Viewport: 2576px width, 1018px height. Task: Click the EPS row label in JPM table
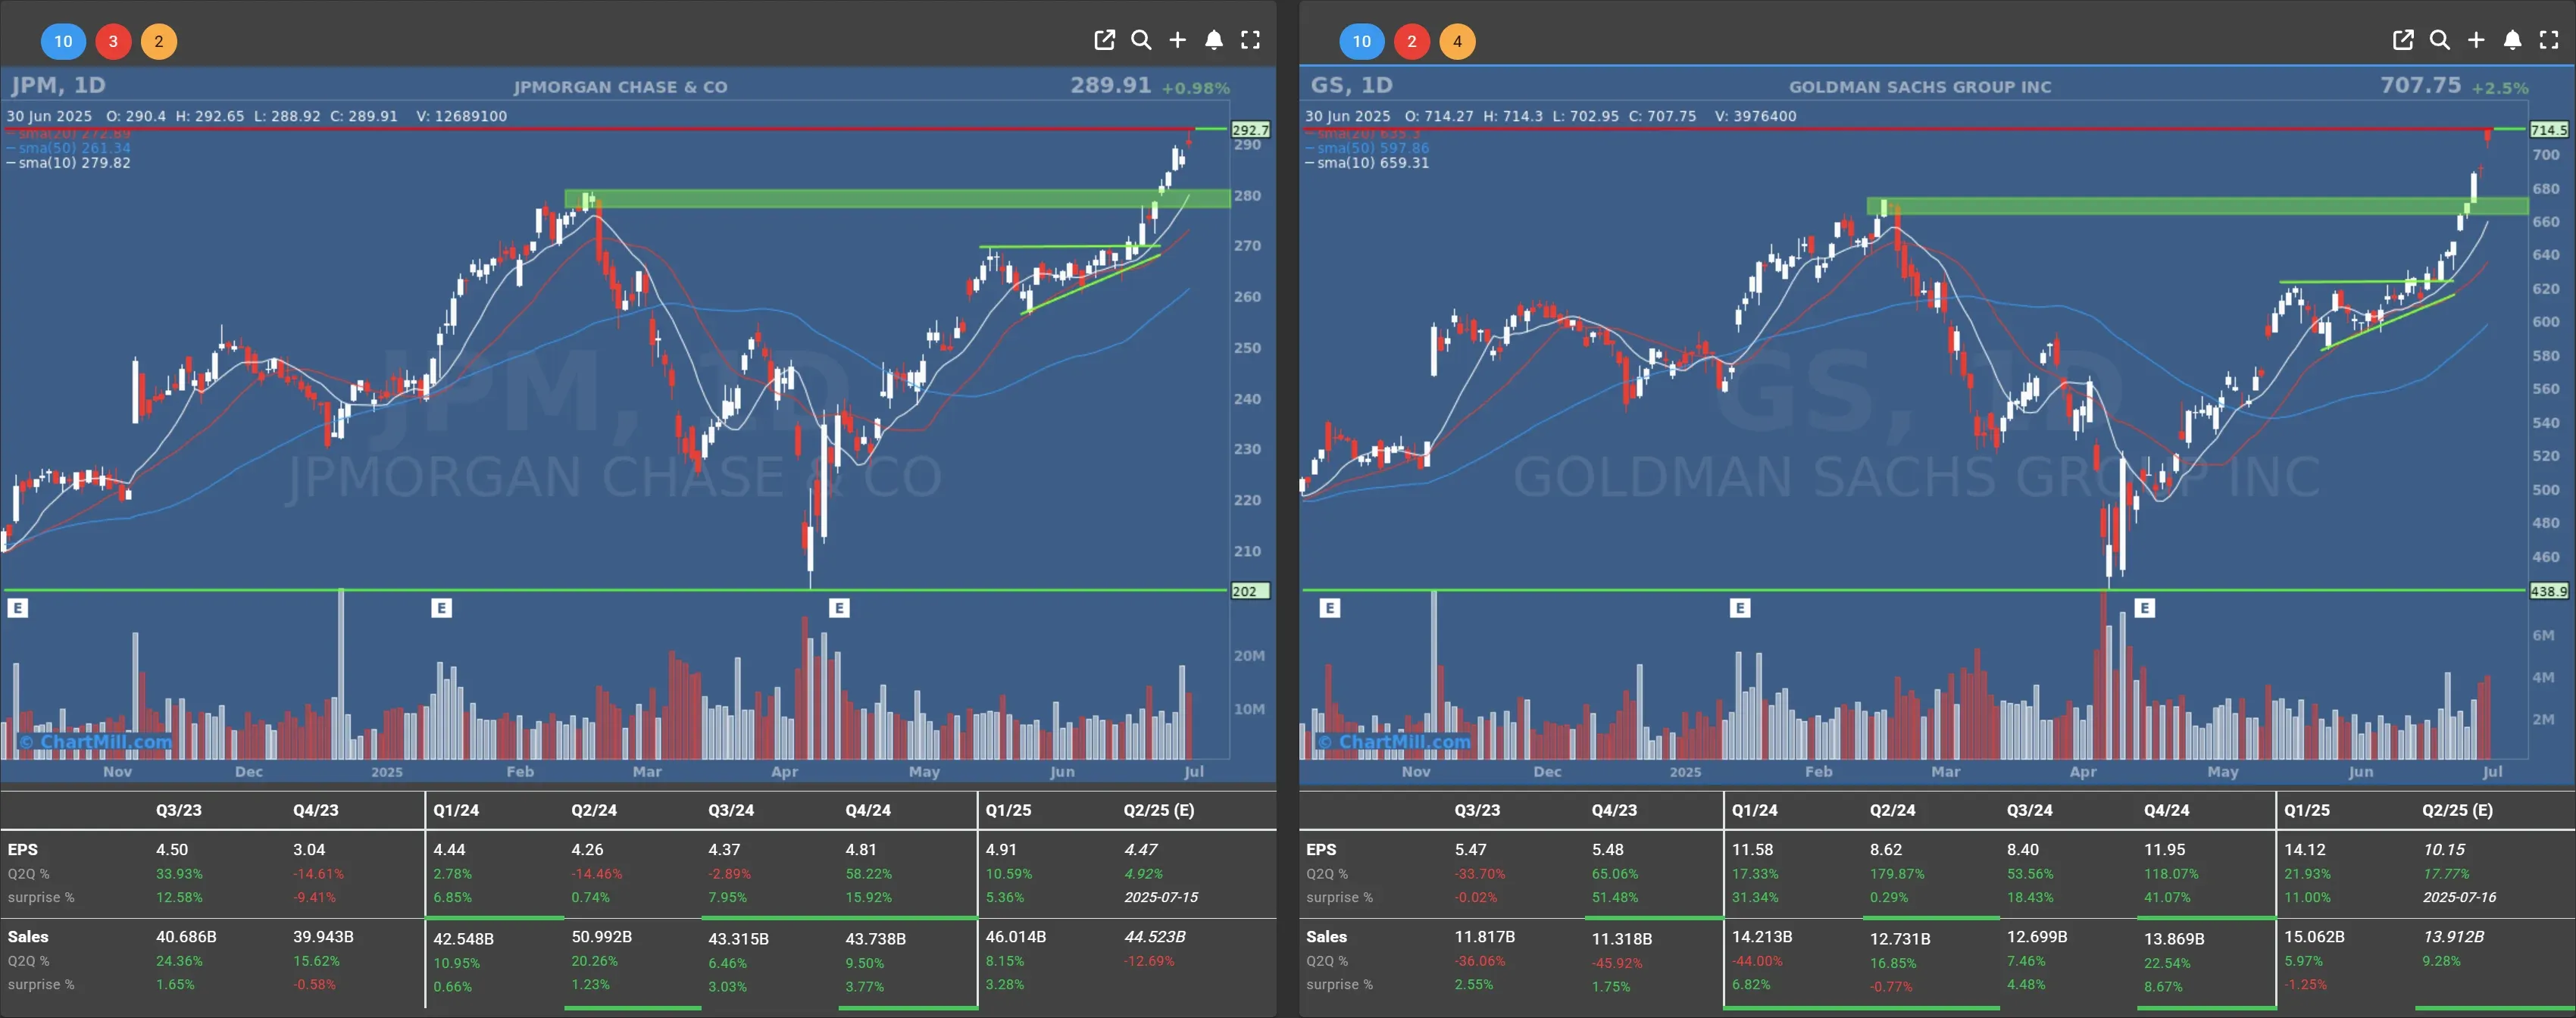tap(23, 849)
